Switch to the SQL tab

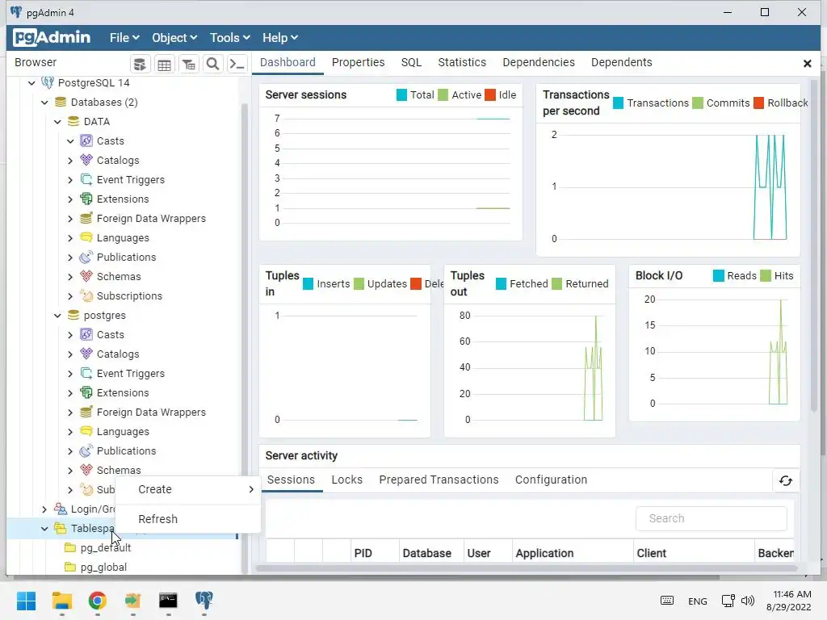point(411,62)
